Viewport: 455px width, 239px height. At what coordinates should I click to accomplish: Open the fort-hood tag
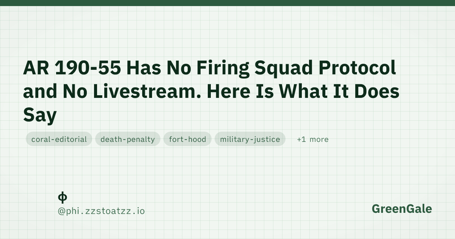point(188,139)
